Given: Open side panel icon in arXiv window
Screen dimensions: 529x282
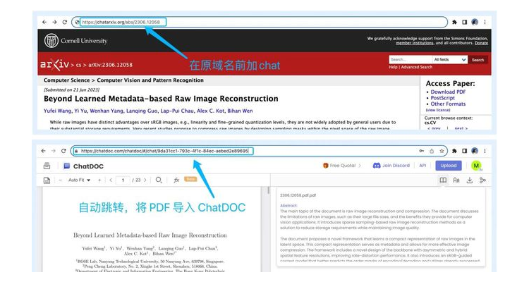Looking at the screenshot, I should pyautogui.click(x=465, y=23).
